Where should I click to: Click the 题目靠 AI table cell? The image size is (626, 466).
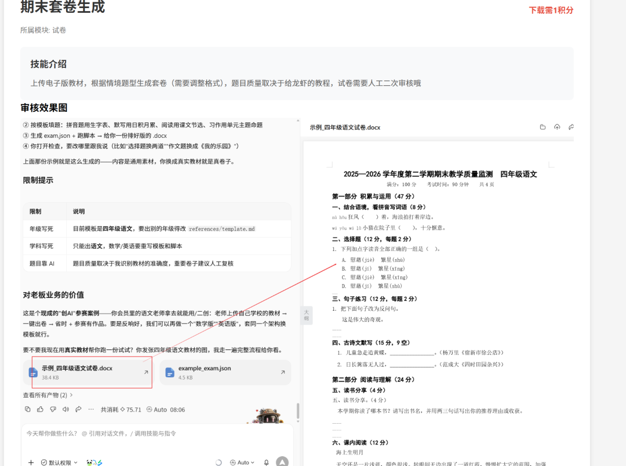(42, 264)
